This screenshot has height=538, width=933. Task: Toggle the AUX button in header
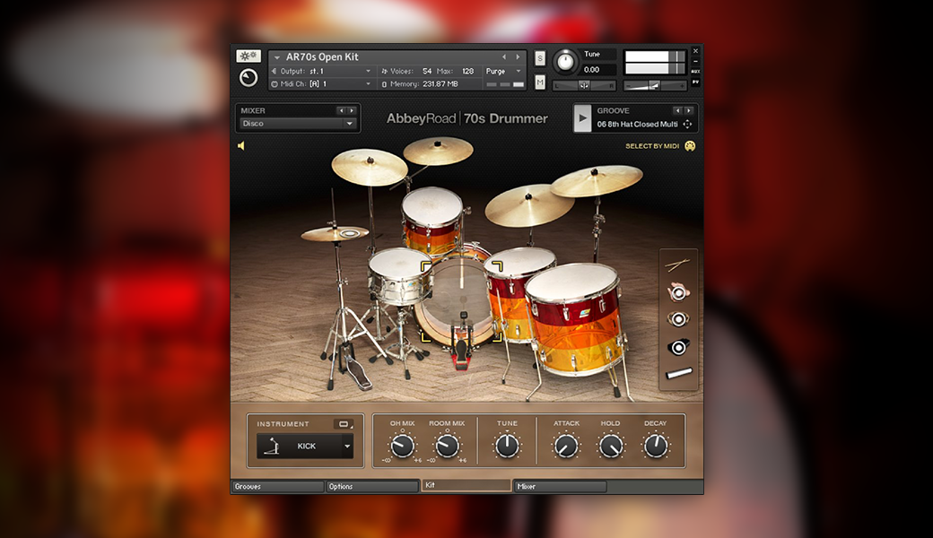tap(695, 72)
